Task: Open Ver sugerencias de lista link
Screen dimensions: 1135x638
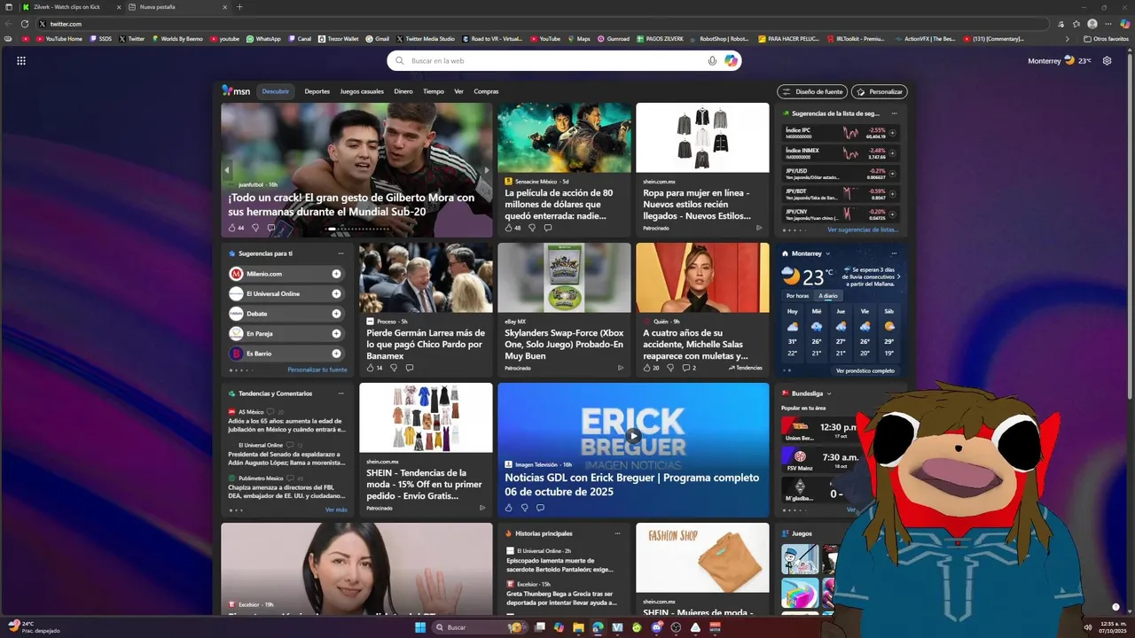Action: point(862,230)
